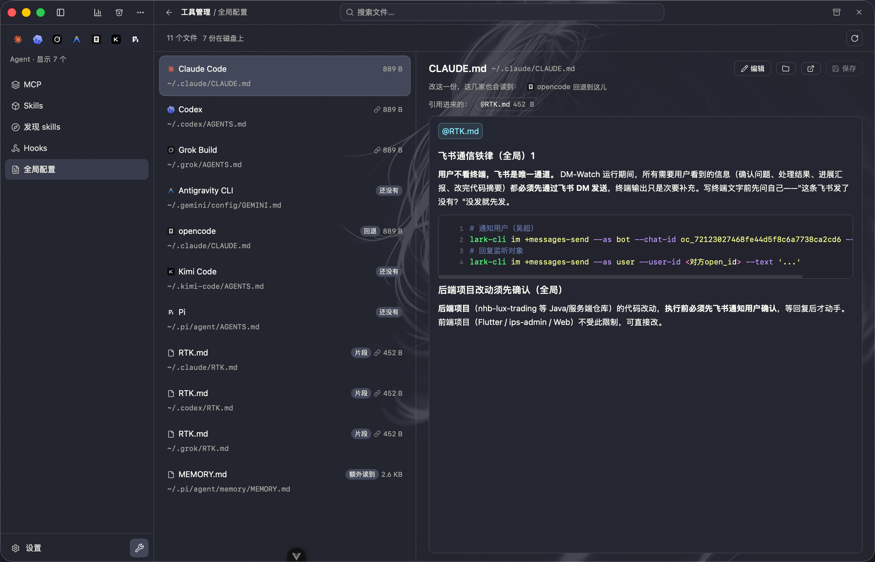This screenshot has width=875, height=562.
Task: Select the Kimi Code entry
Action: coord(285,279)
